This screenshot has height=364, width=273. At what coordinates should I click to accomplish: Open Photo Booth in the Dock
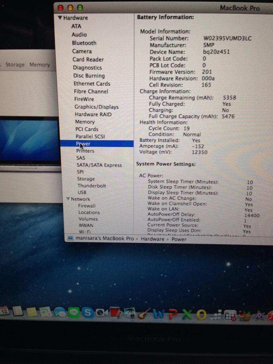coord(116,313)
